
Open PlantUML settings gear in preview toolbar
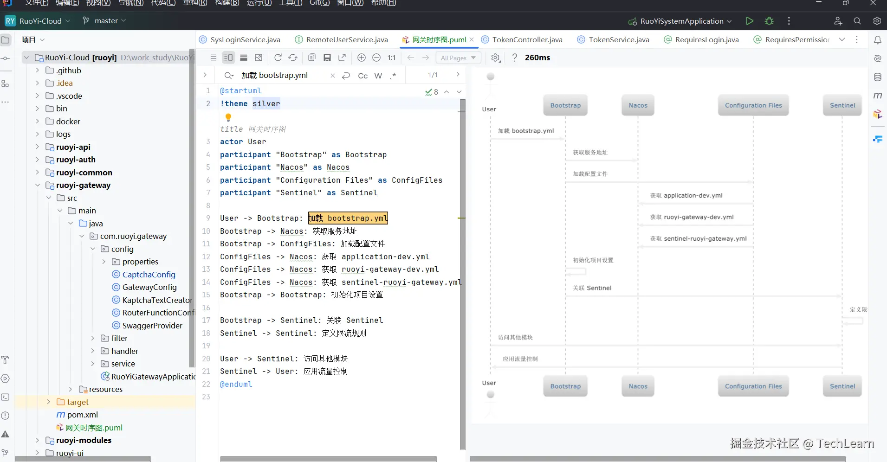pyautogui.click(x=495, y=58)
